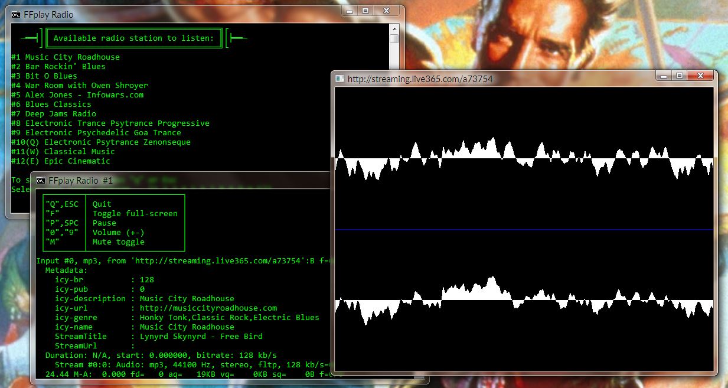Close the FFplay Radio station list window

pos(387,11)
